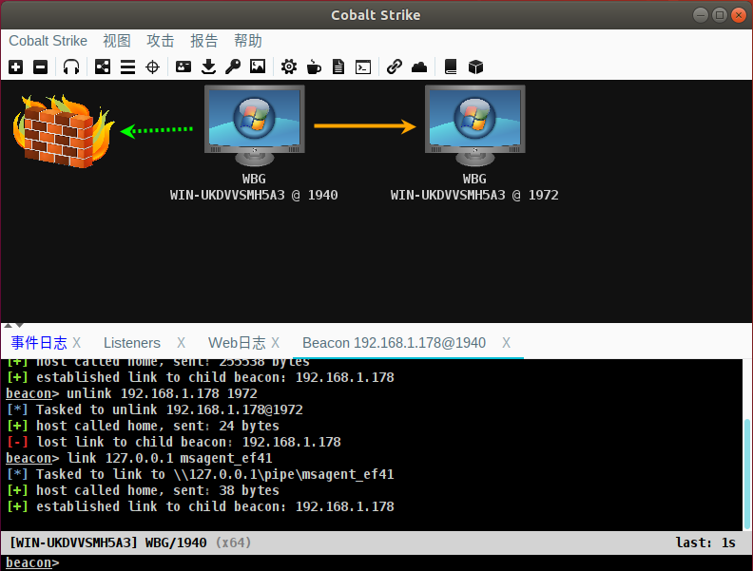Click the 'last: 1s' status text
Viewport: 753px width, 571px height.
click(705, 542)
